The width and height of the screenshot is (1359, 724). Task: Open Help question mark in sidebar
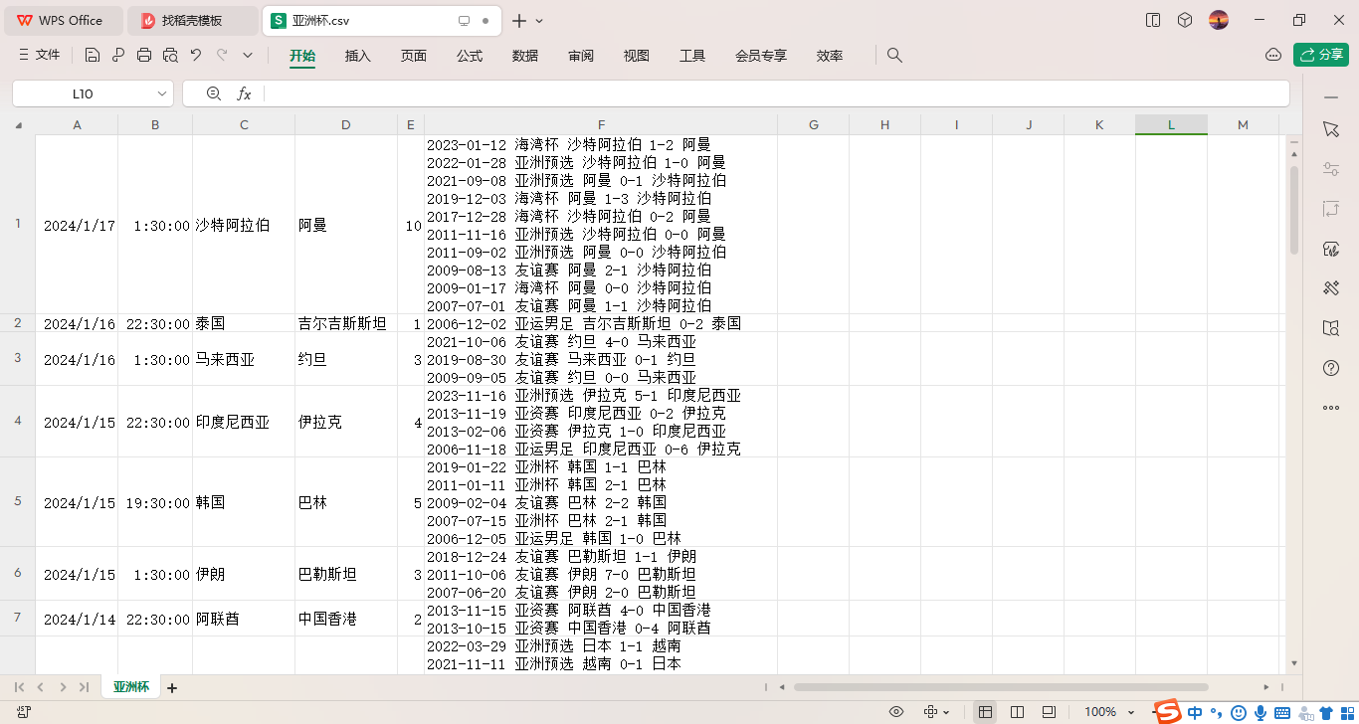coord(1331,368)
